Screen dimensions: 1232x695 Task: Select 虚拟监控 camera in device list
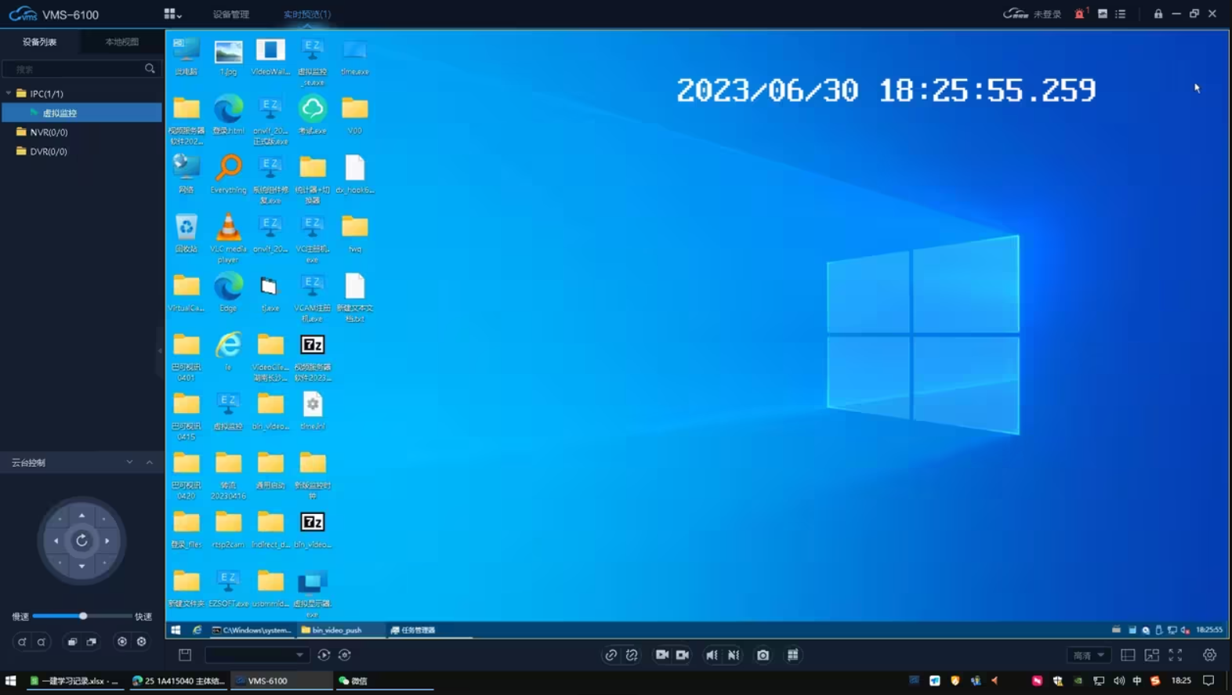[x=60, y=113]
